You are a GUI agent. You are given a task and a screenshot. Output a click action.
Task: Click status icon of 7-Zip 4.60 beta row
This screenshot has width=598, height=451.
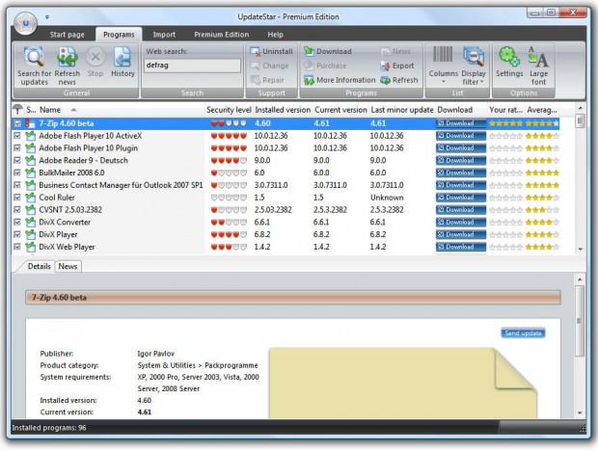(30, 123)
